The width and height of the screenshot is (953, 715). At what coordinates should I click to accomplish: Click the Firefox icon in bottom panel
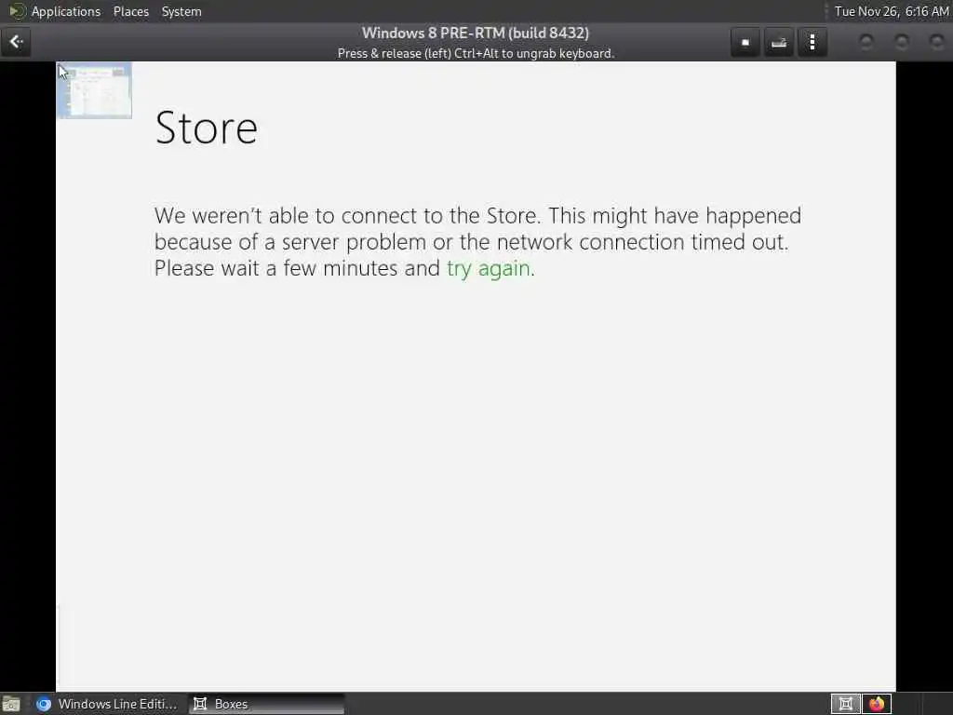[x=877, y=704]
